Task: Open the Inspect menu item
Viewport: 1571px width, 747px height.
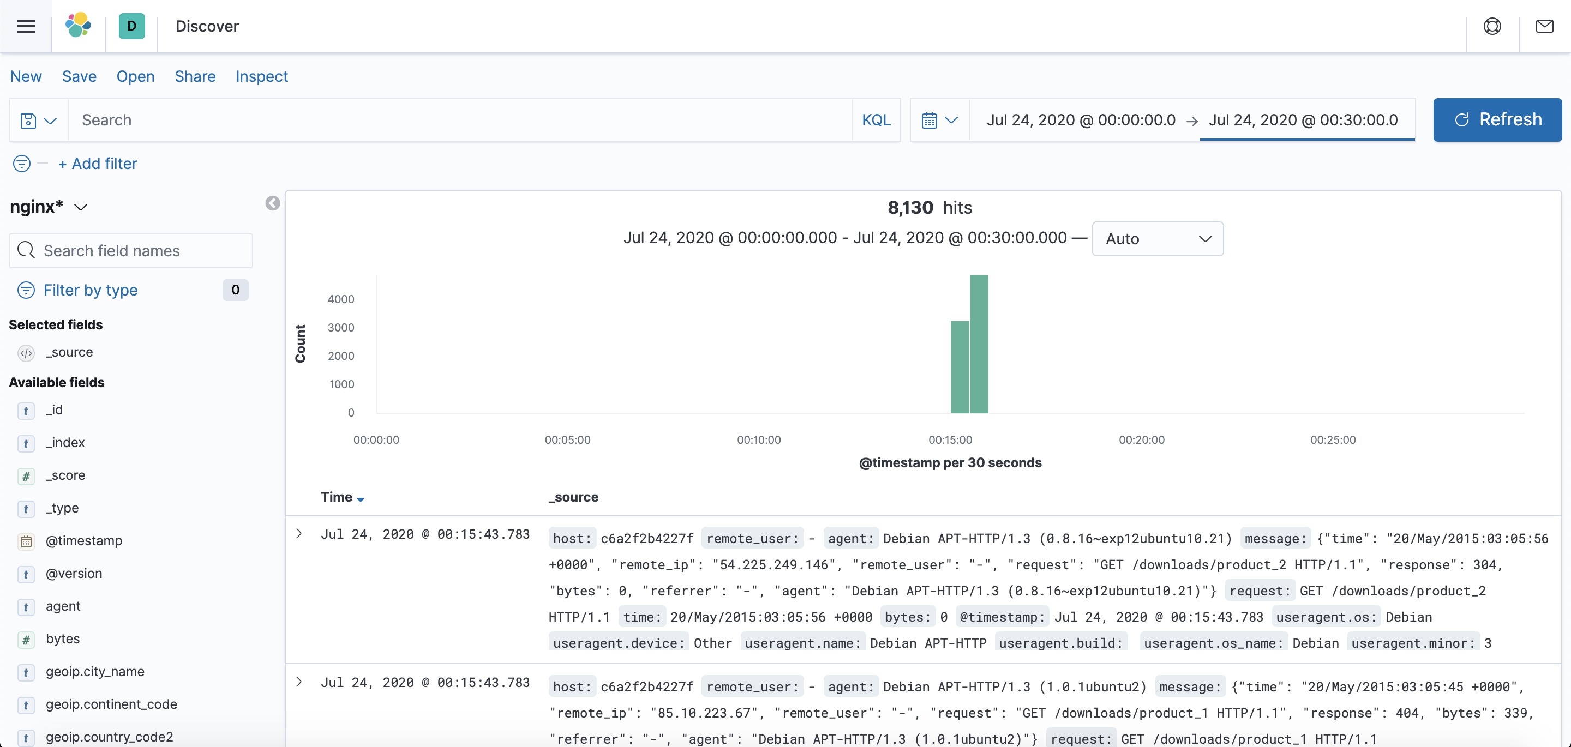Action: pos(262,76)
